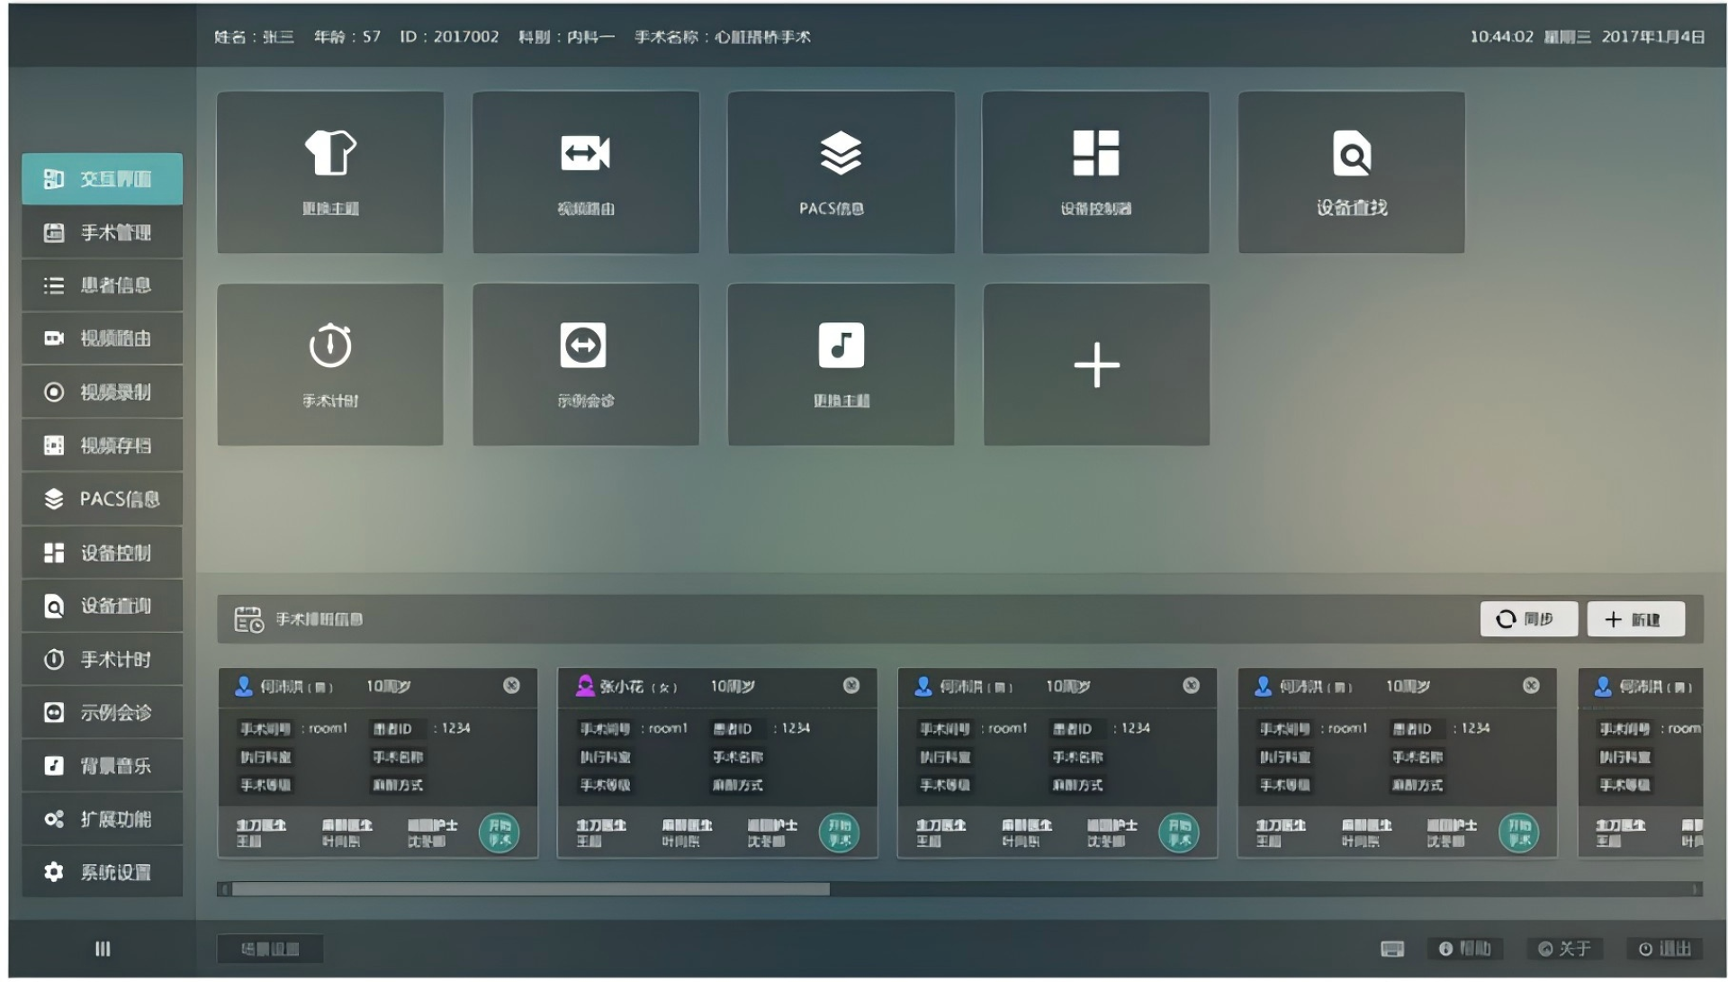This screenshot has width=1728, height=982.
Task: Start surgery on 张小花 patient card
Action: pos(839,833)
